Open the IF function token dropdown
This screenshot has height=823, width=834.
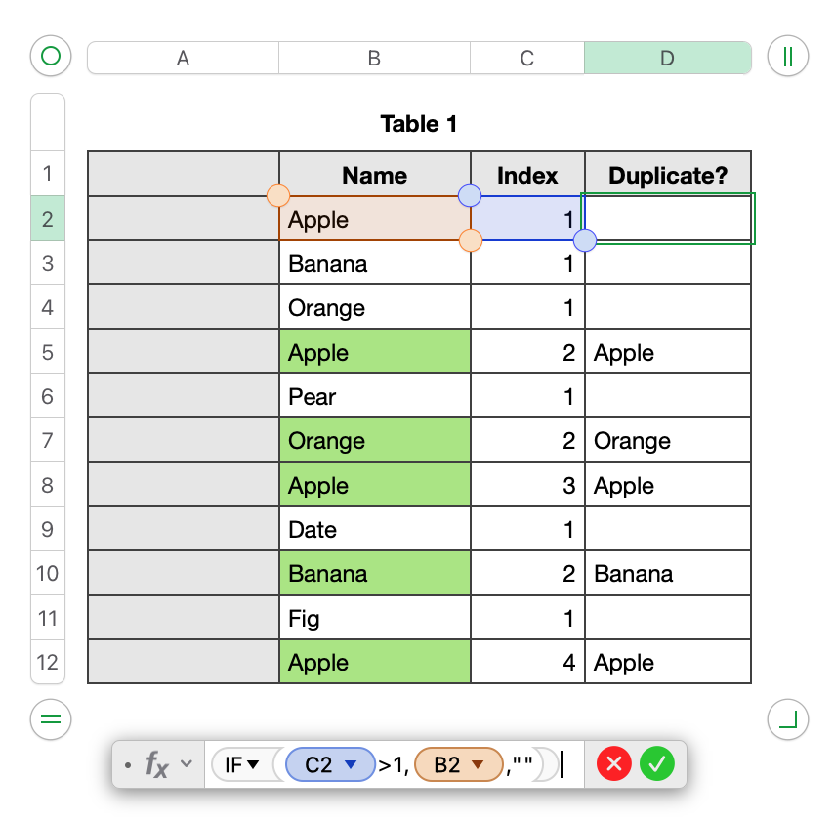252,765
